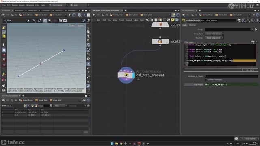Click the Group input field

227,30
